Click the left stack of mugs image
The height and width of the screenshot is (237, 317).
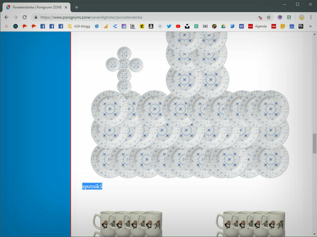128,224
